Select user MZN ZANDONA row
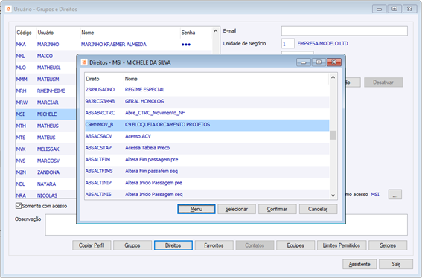This screenshot has height=278, width=422. (46, 172)
